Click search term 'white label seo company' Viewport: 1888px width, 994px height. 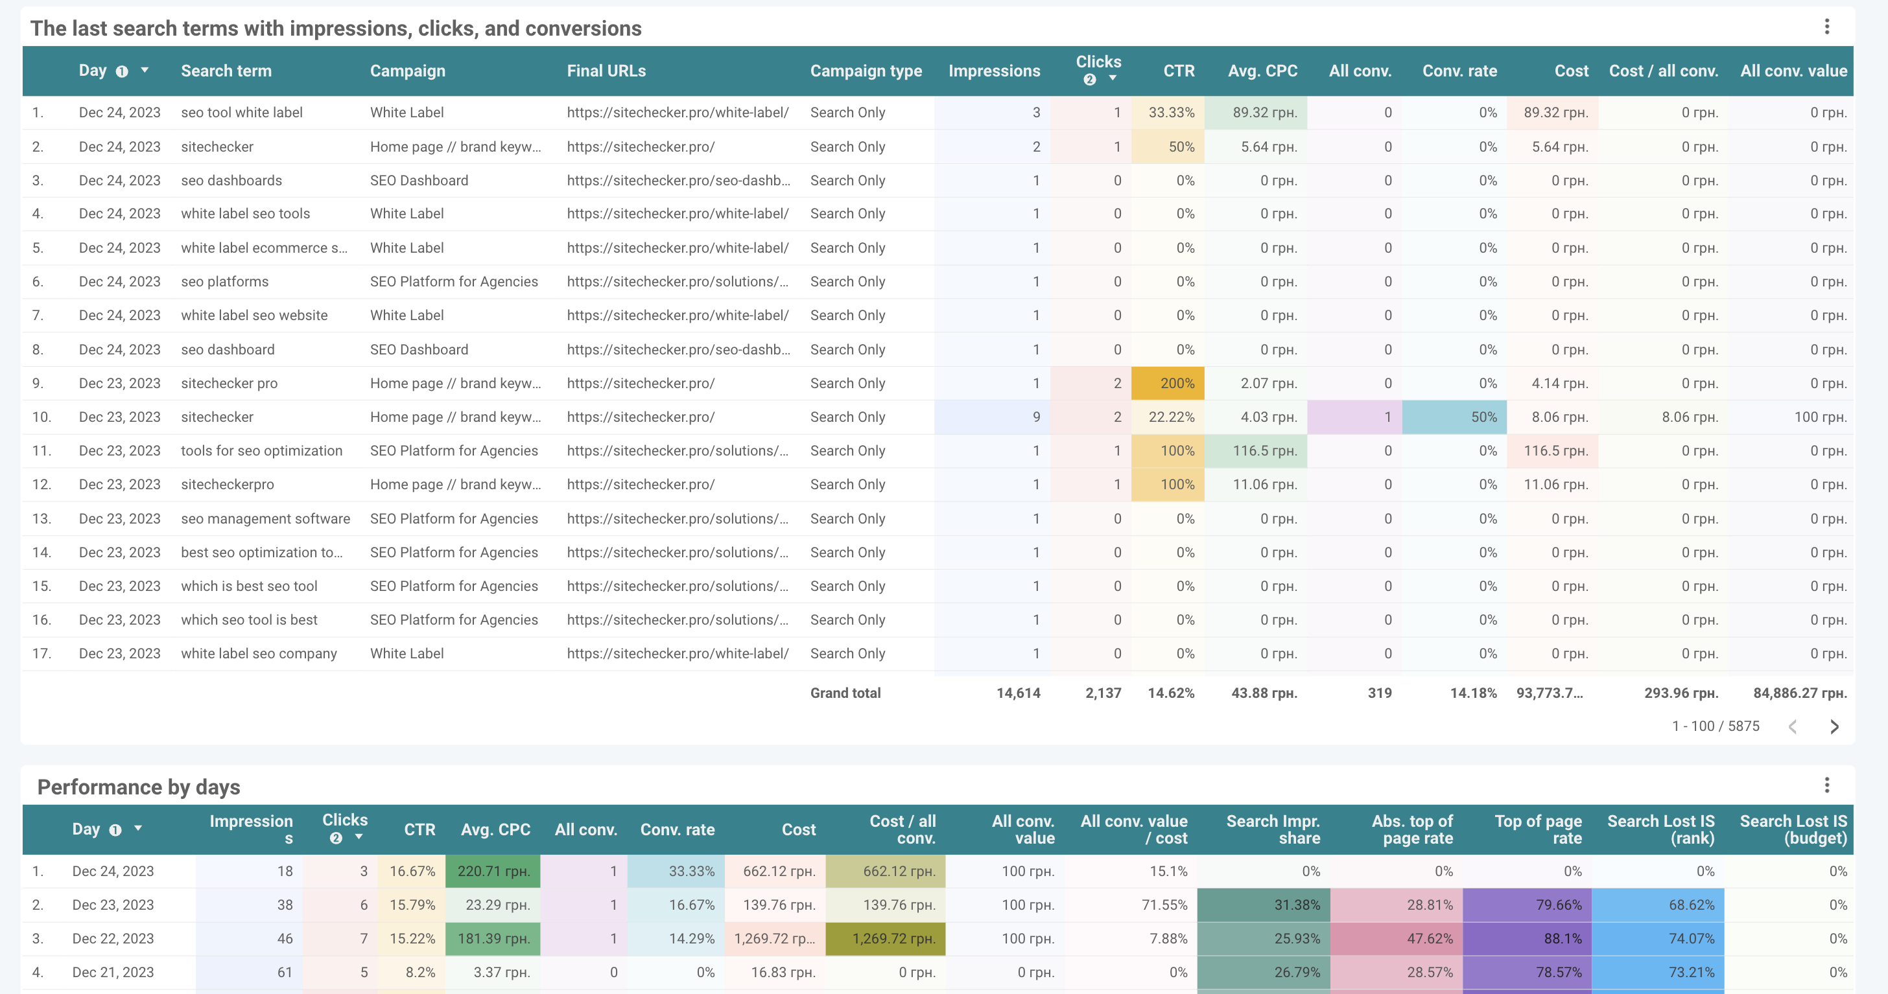pyautogui.click(x=259, y=653)
